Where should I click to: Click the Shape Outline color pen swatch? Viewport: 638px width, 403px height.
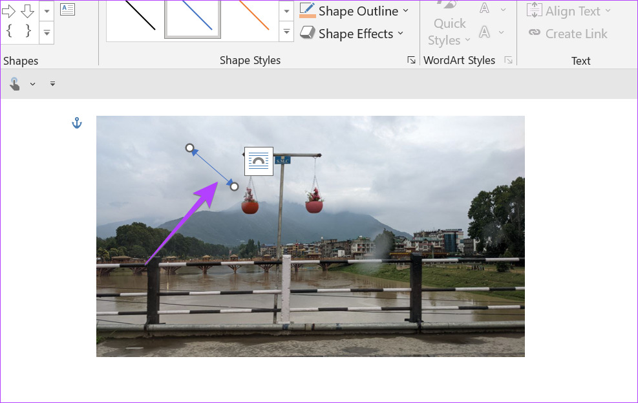(308, 10)
